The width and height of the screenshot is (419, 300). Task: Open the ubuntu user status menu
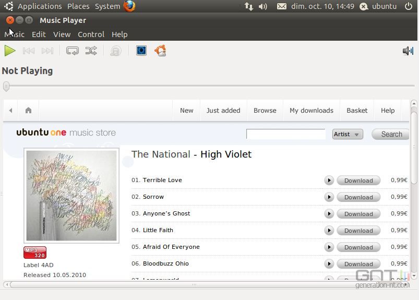pyautogui.click(x=378, y=6)
